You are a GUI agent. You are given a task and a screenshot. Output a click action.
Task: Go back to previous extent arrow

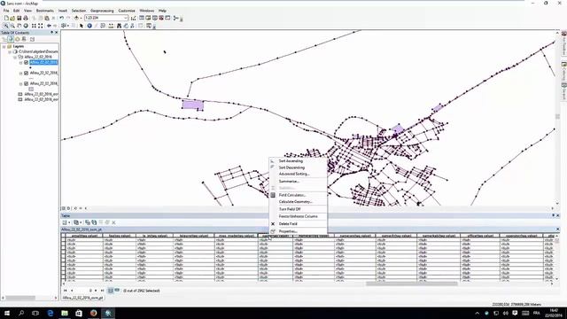pos(49,26)
